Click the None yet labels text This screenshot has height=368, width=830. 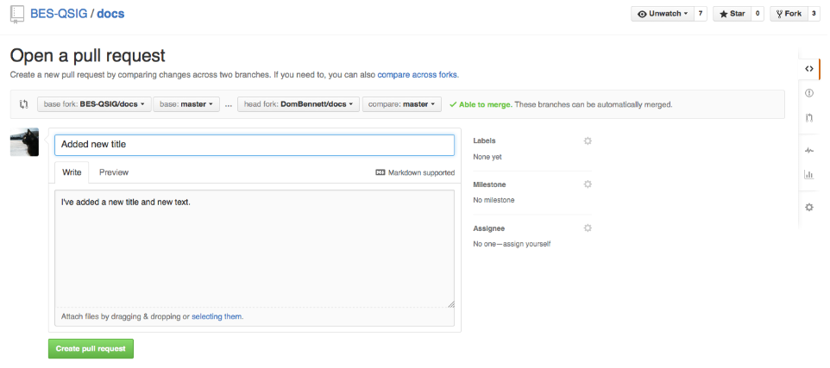[x=487, y=157]
